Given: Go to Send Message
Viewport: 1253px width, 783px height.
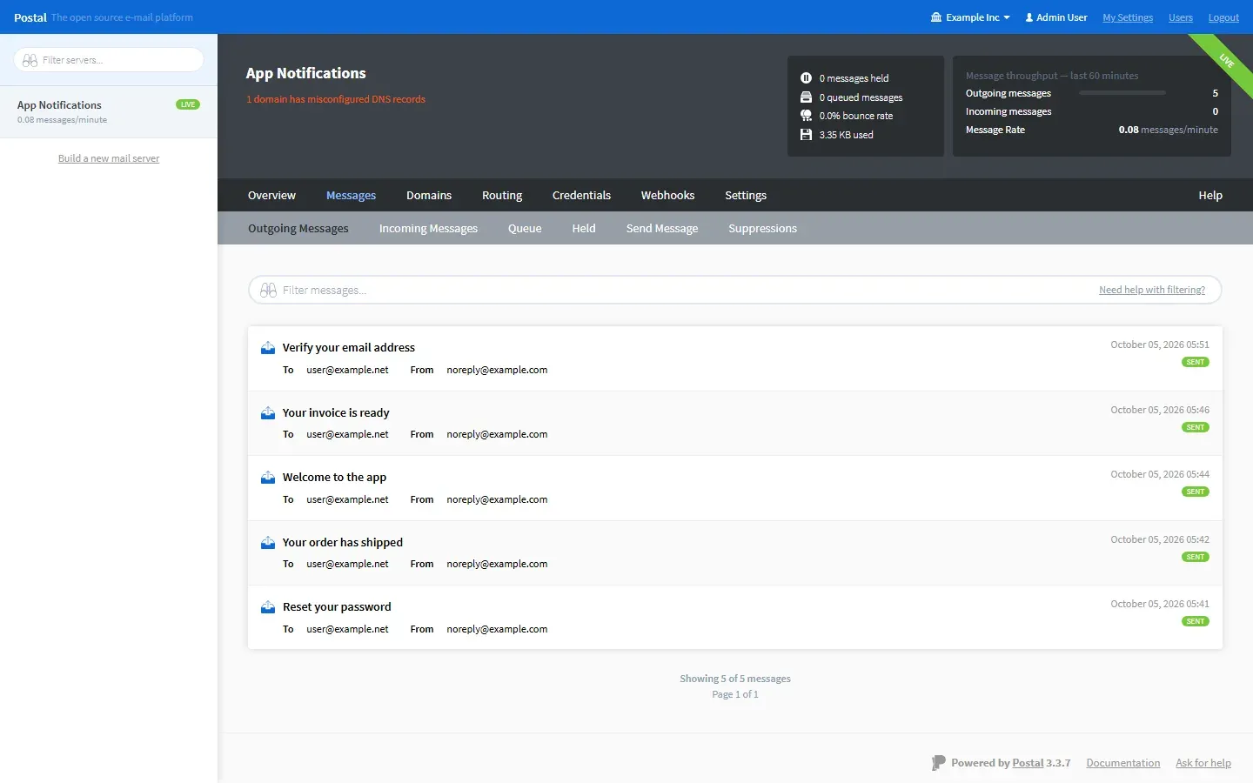Looking at the screenshot, I should click(662, 228).
